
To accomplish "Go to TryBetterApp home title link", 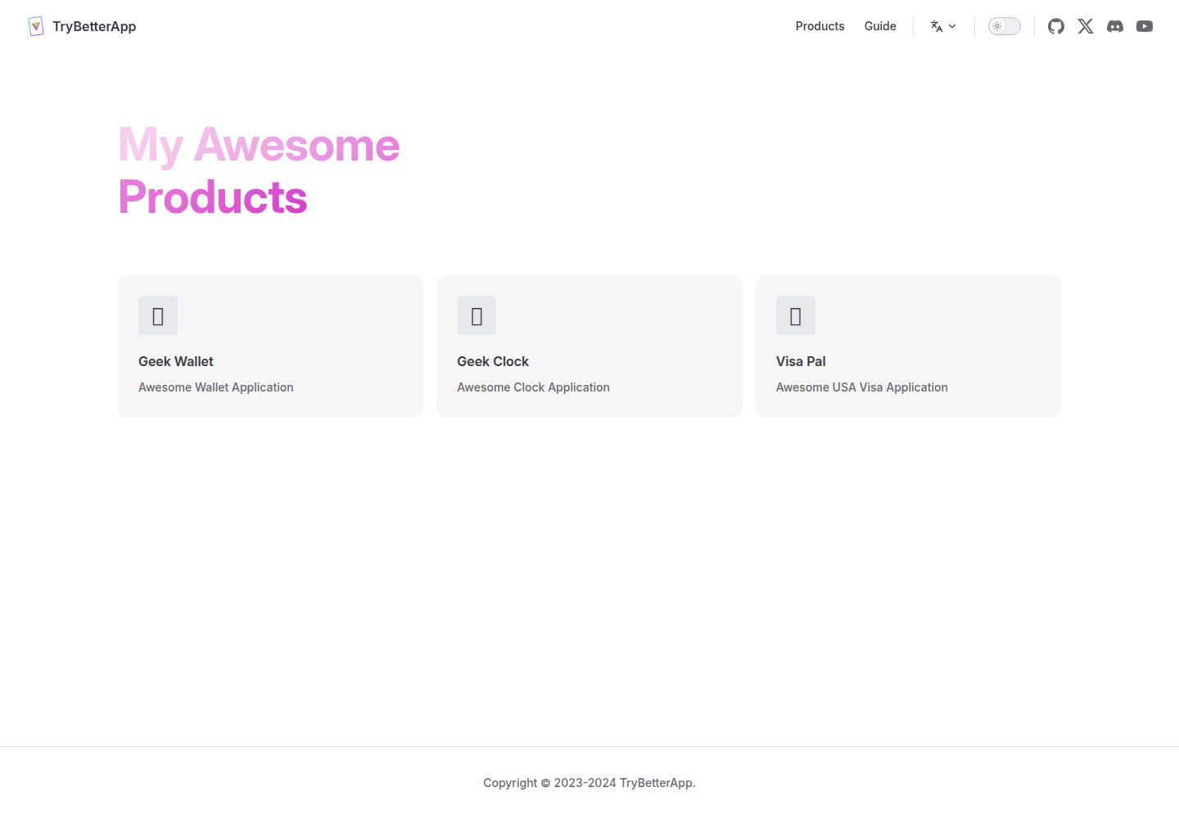I will point(94,26).
